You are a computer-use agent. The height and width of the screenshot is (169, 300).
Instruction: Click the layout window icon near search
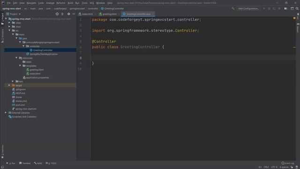(x=292, y=8)
